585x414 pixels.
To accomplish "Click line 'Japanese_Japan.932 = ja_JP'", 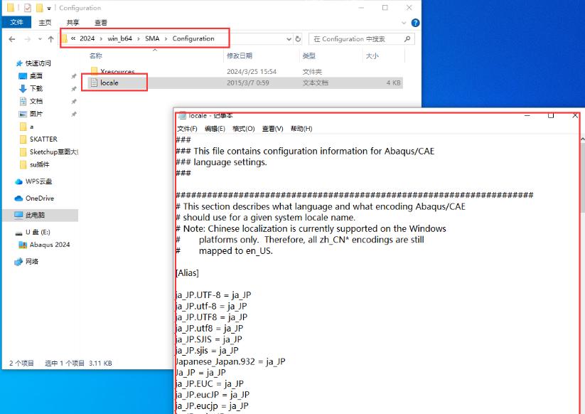I will (x=230, y=361).
